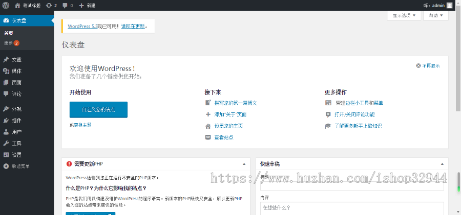Open the 插件 menu label
461x215 pixels.
pyautogui.click(x=17, y=121)
